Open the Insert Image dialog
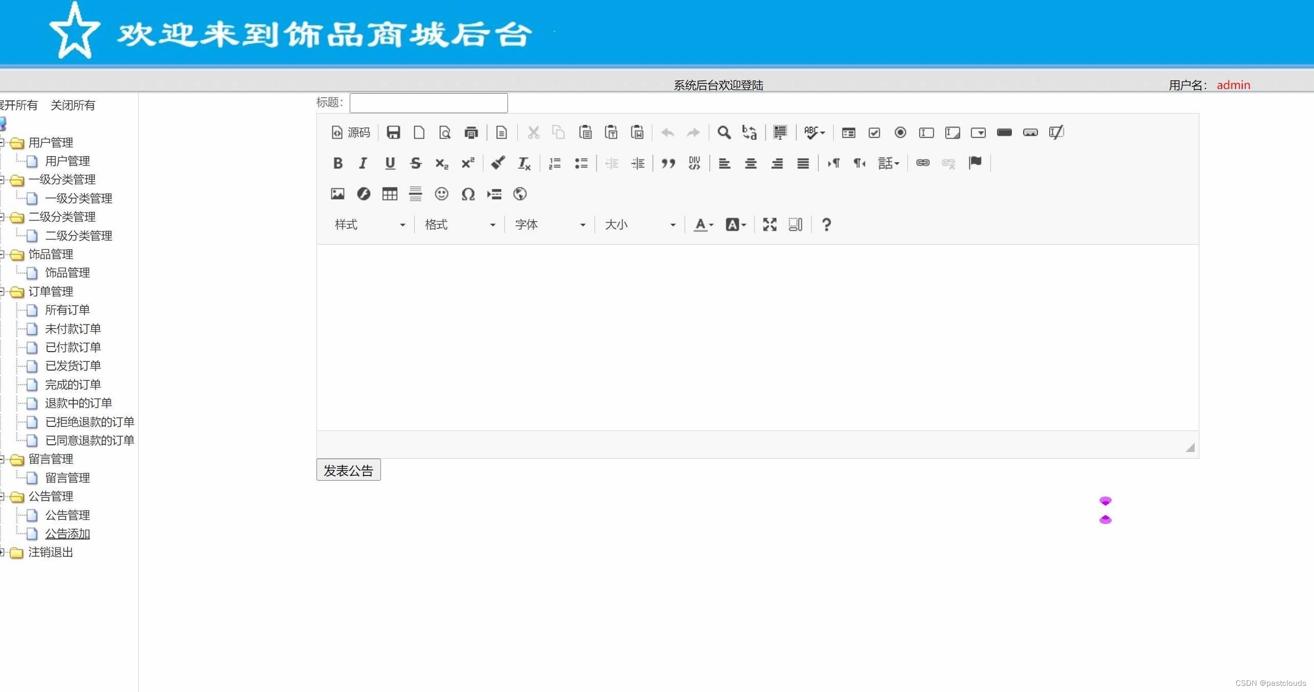The width and height of the screenshot is (1314, 692). click(337, 194)
